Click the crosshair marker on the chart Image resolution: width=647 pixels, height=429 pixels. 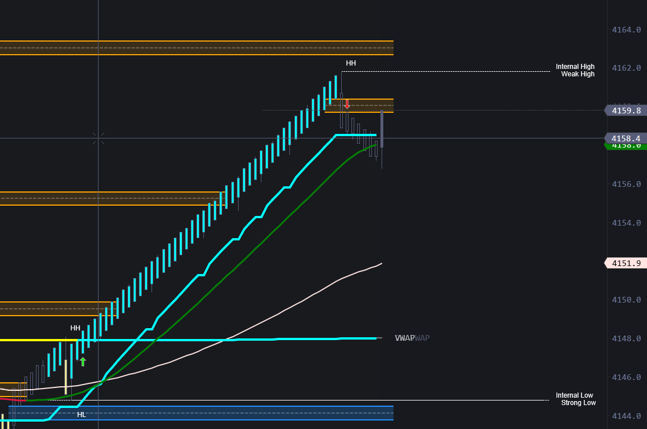(99, 138)
